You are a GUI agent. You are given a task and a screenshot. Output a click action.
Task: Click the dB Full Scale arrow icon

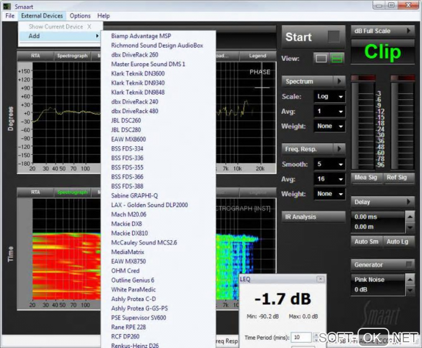(408, 31)
